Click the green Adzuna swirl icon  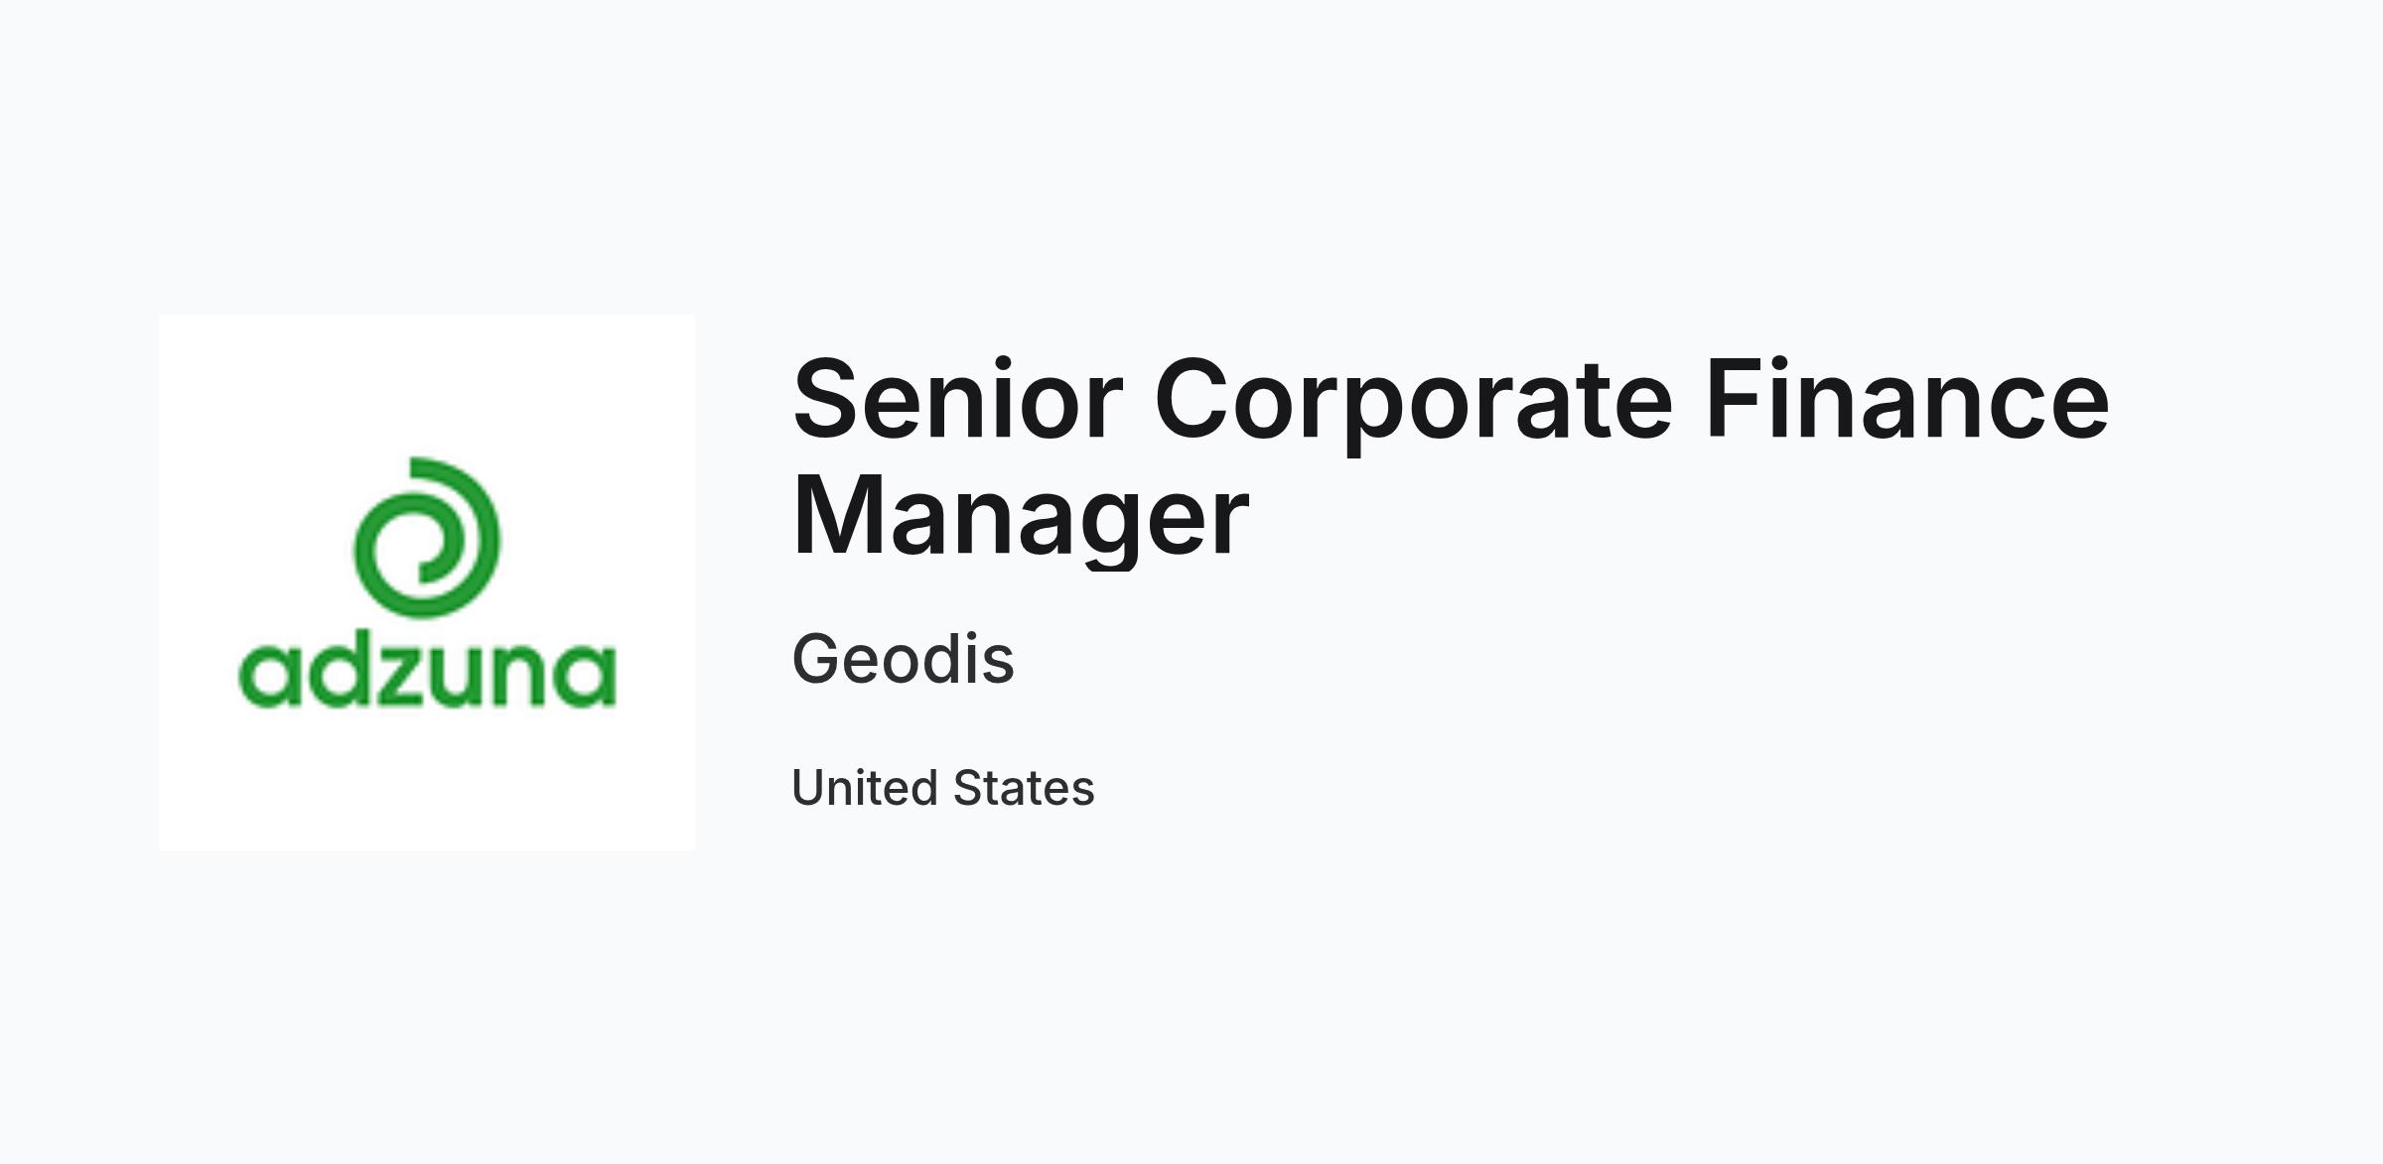coord(427,538)
